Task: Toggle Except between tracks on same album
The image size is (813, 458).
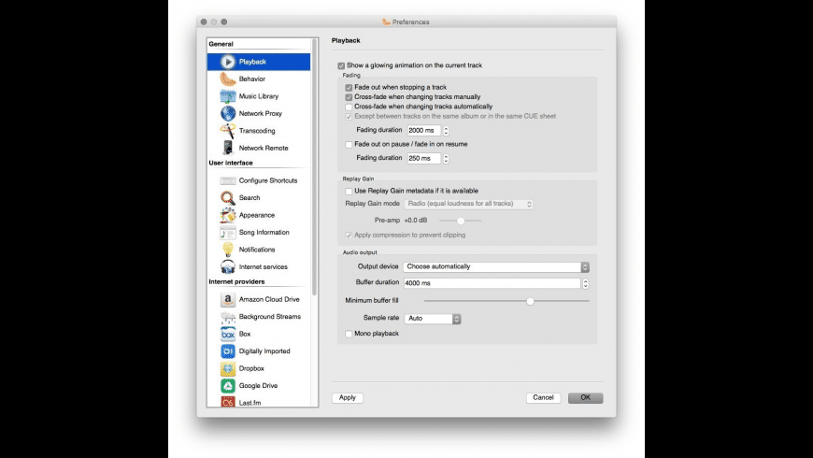Action: pyautogui.click(x=349, y=117)
